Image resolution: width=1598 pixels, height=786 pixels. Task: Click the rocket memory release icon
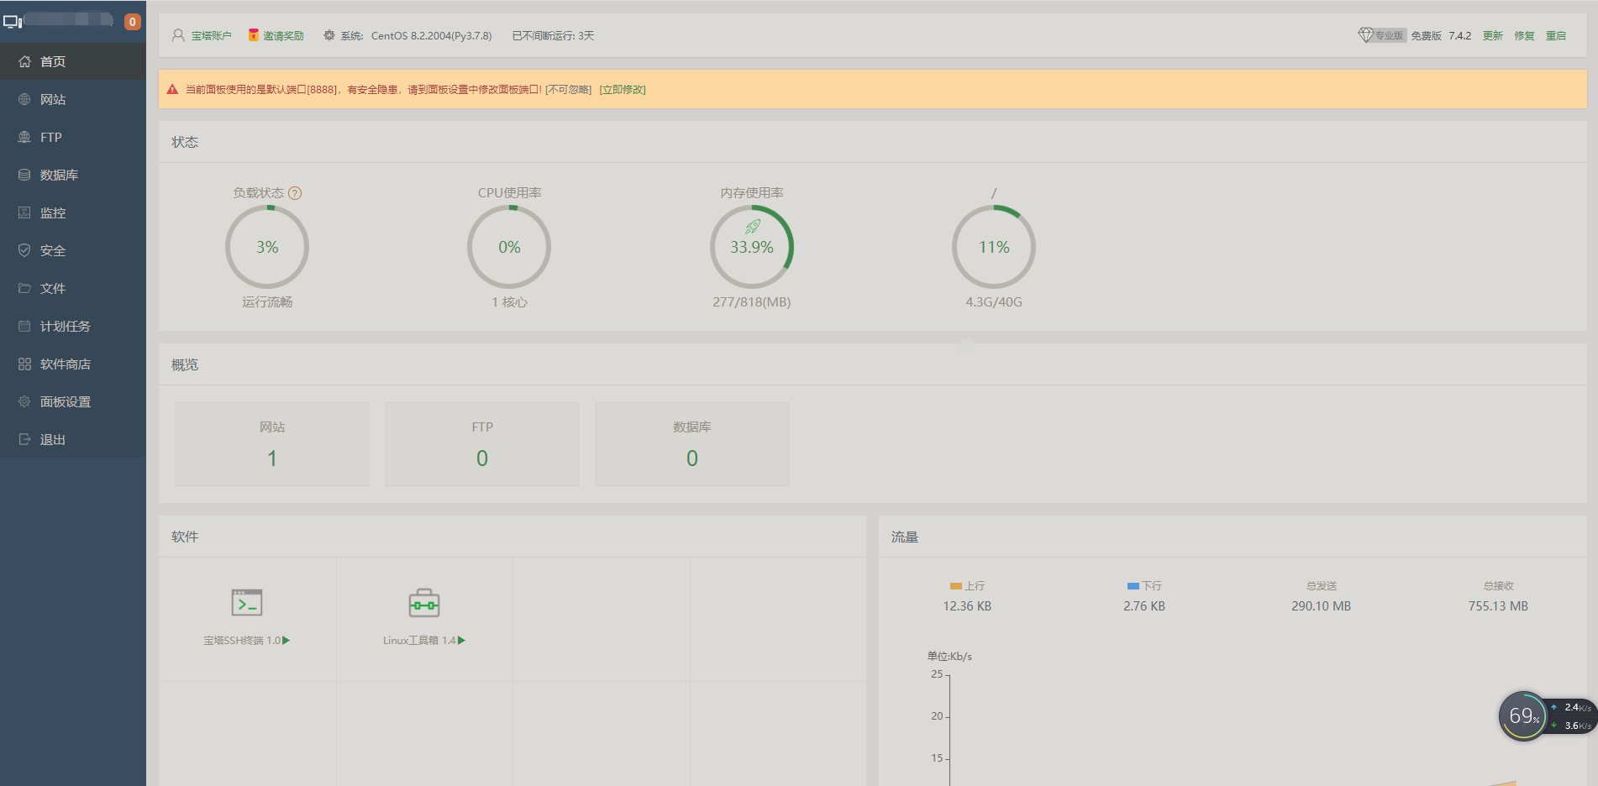753,227
